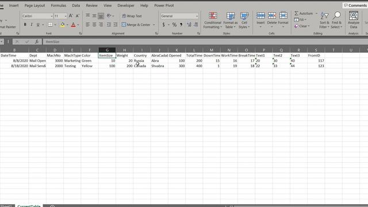The height and width of the screenshot is (207, 368).
Task: Click Insert Function fx button
Action: point(37,42)
